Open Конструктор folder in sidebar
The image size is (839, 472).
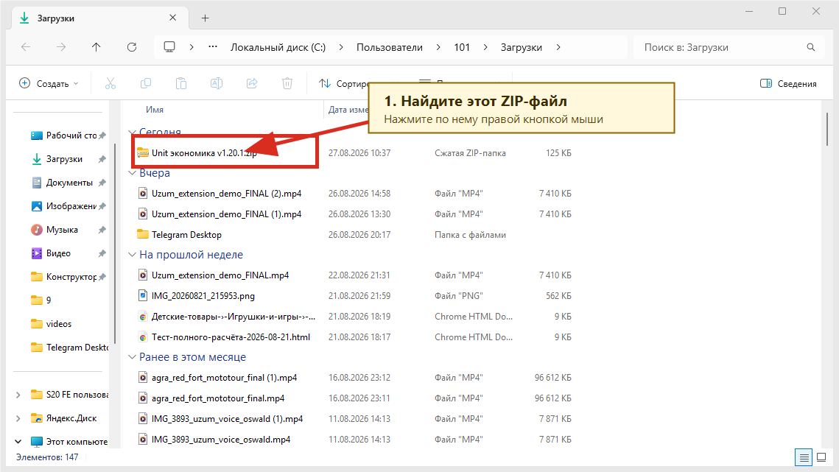[x=69, y=277]
